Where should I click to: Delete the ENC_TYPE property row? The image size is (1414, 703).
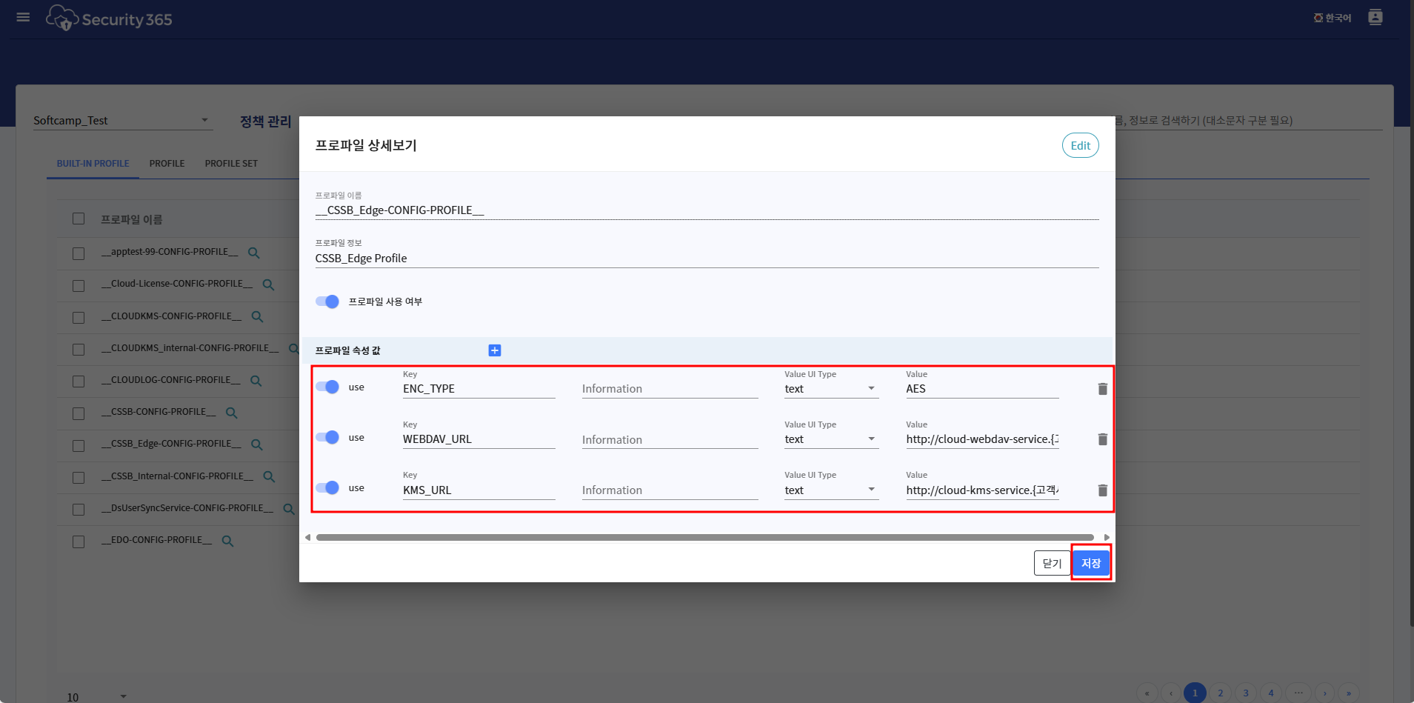pos(1102,389)
